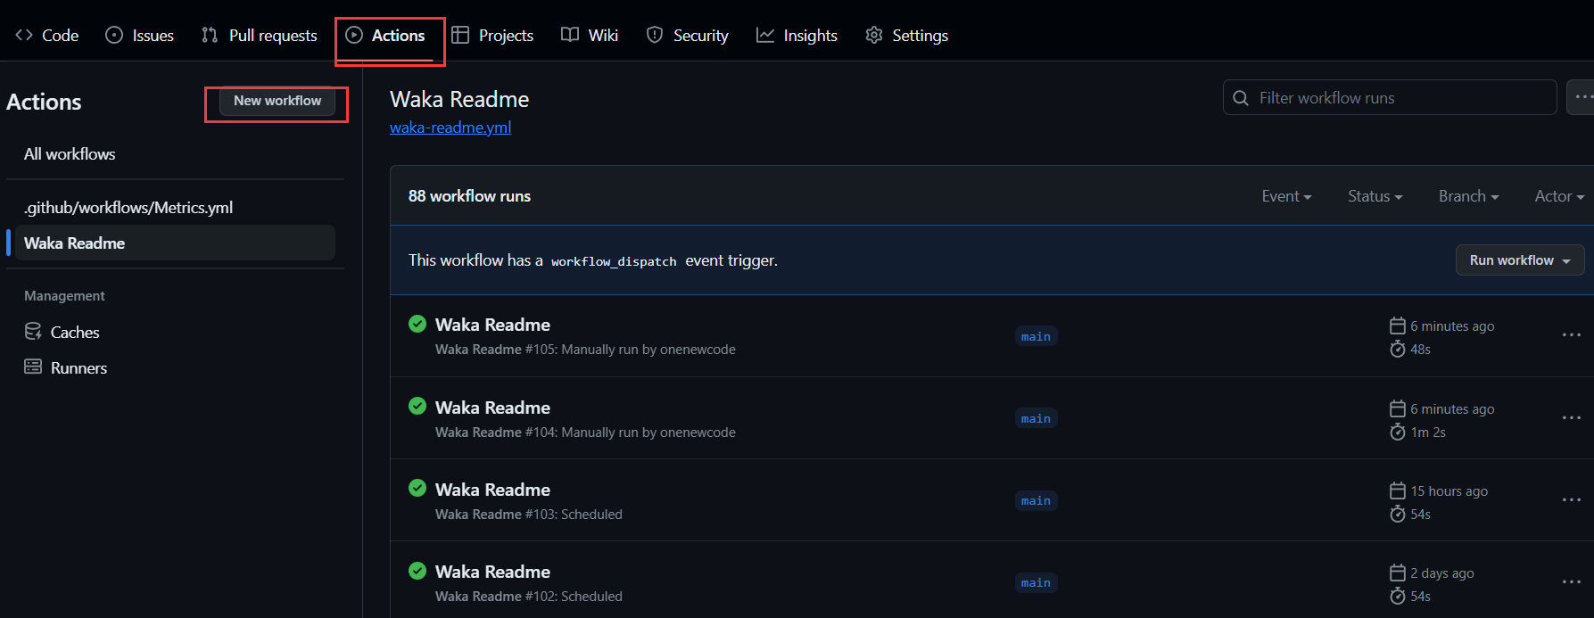Open the waka-readme.yml file link
This screenshot has height=618, width=1594.
[x=450, y=127]
